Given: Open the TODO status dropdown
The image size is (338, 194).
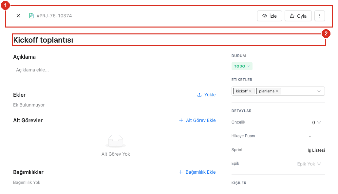Looking at the screenshot, I should pyautogui.click(x=242, y=66).
